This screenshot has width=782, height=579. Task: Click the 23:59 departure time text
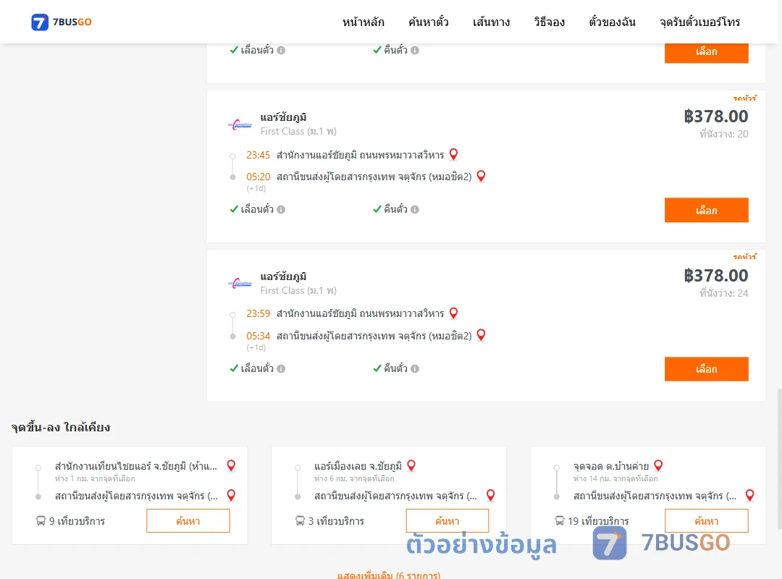[258, 313]
